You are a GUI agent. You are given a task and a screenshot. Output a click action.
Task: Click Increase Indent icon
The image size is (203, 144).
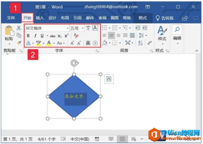pos(145,28)
